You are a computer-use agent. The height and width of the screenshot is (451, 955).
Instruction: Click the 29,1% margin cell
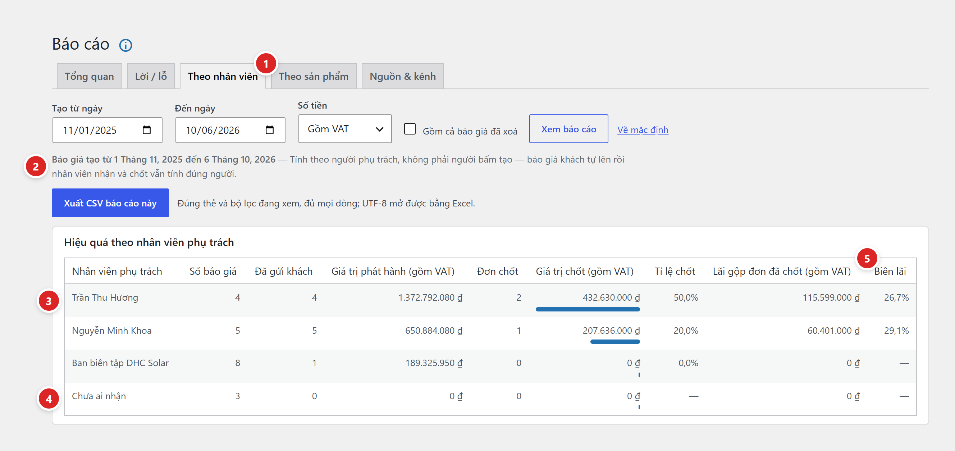click(x=896, y=331)
